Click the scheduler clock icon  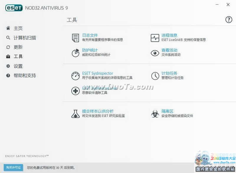(x=155, y=76)
